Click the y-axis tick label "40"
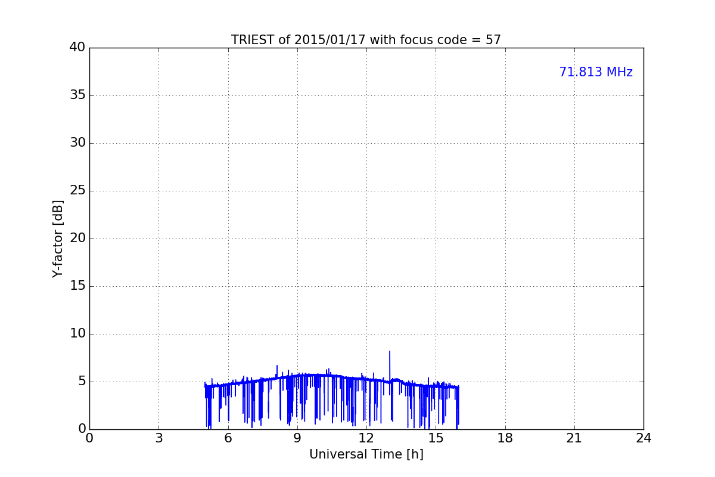The height and width of the screenshot is (477, 715). 77,48
